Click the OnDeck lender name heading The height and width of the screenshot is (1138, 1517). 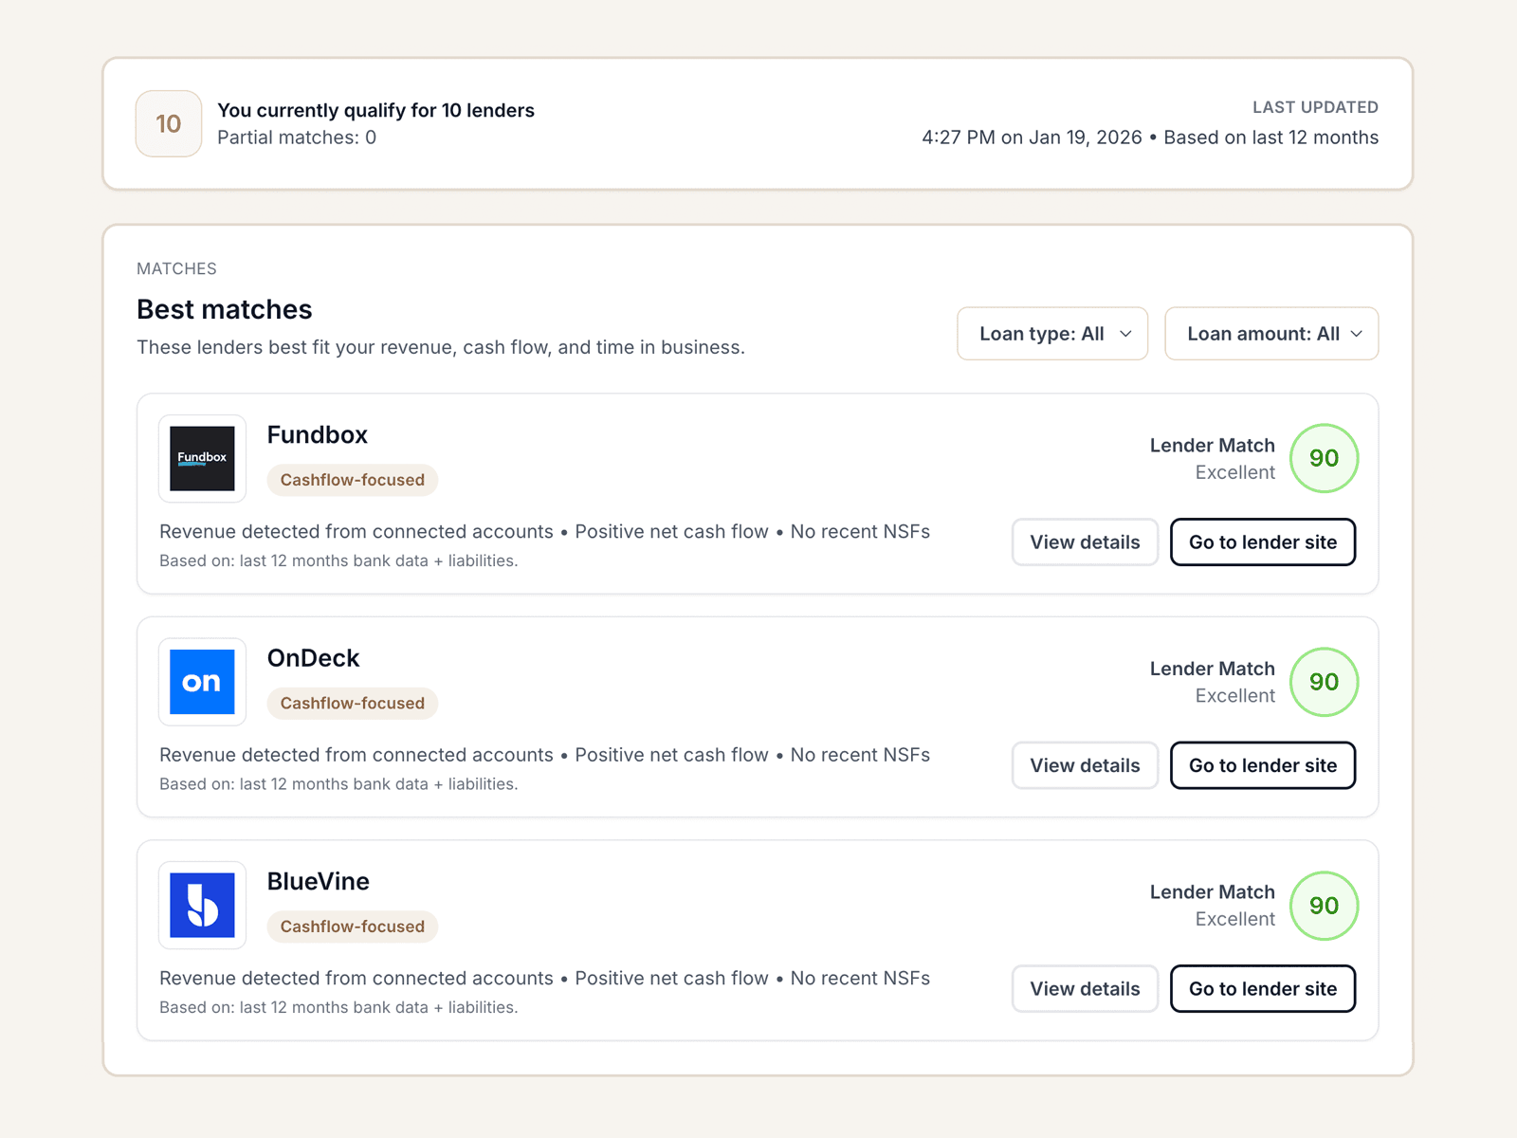(313, 658)
